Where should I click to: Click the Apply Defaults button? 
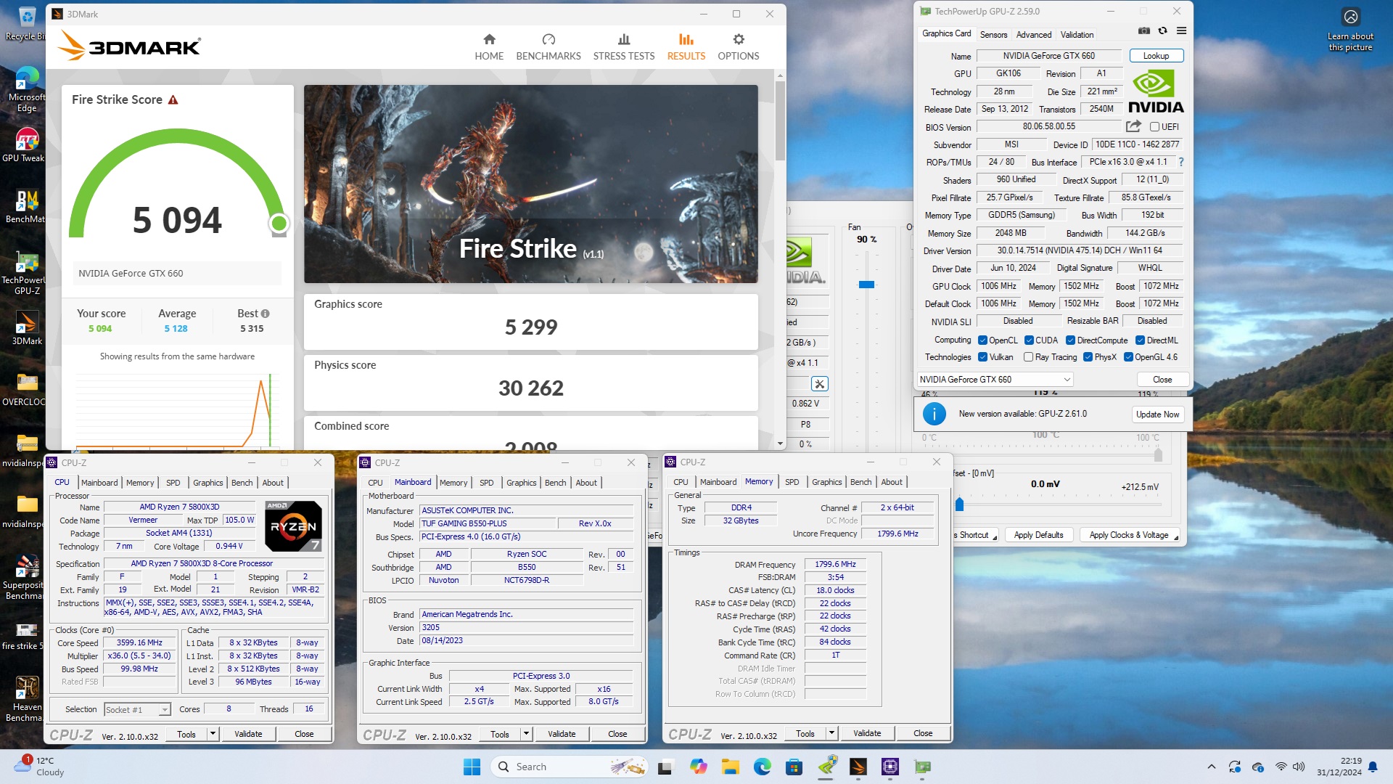click(x=1038, y=535)
